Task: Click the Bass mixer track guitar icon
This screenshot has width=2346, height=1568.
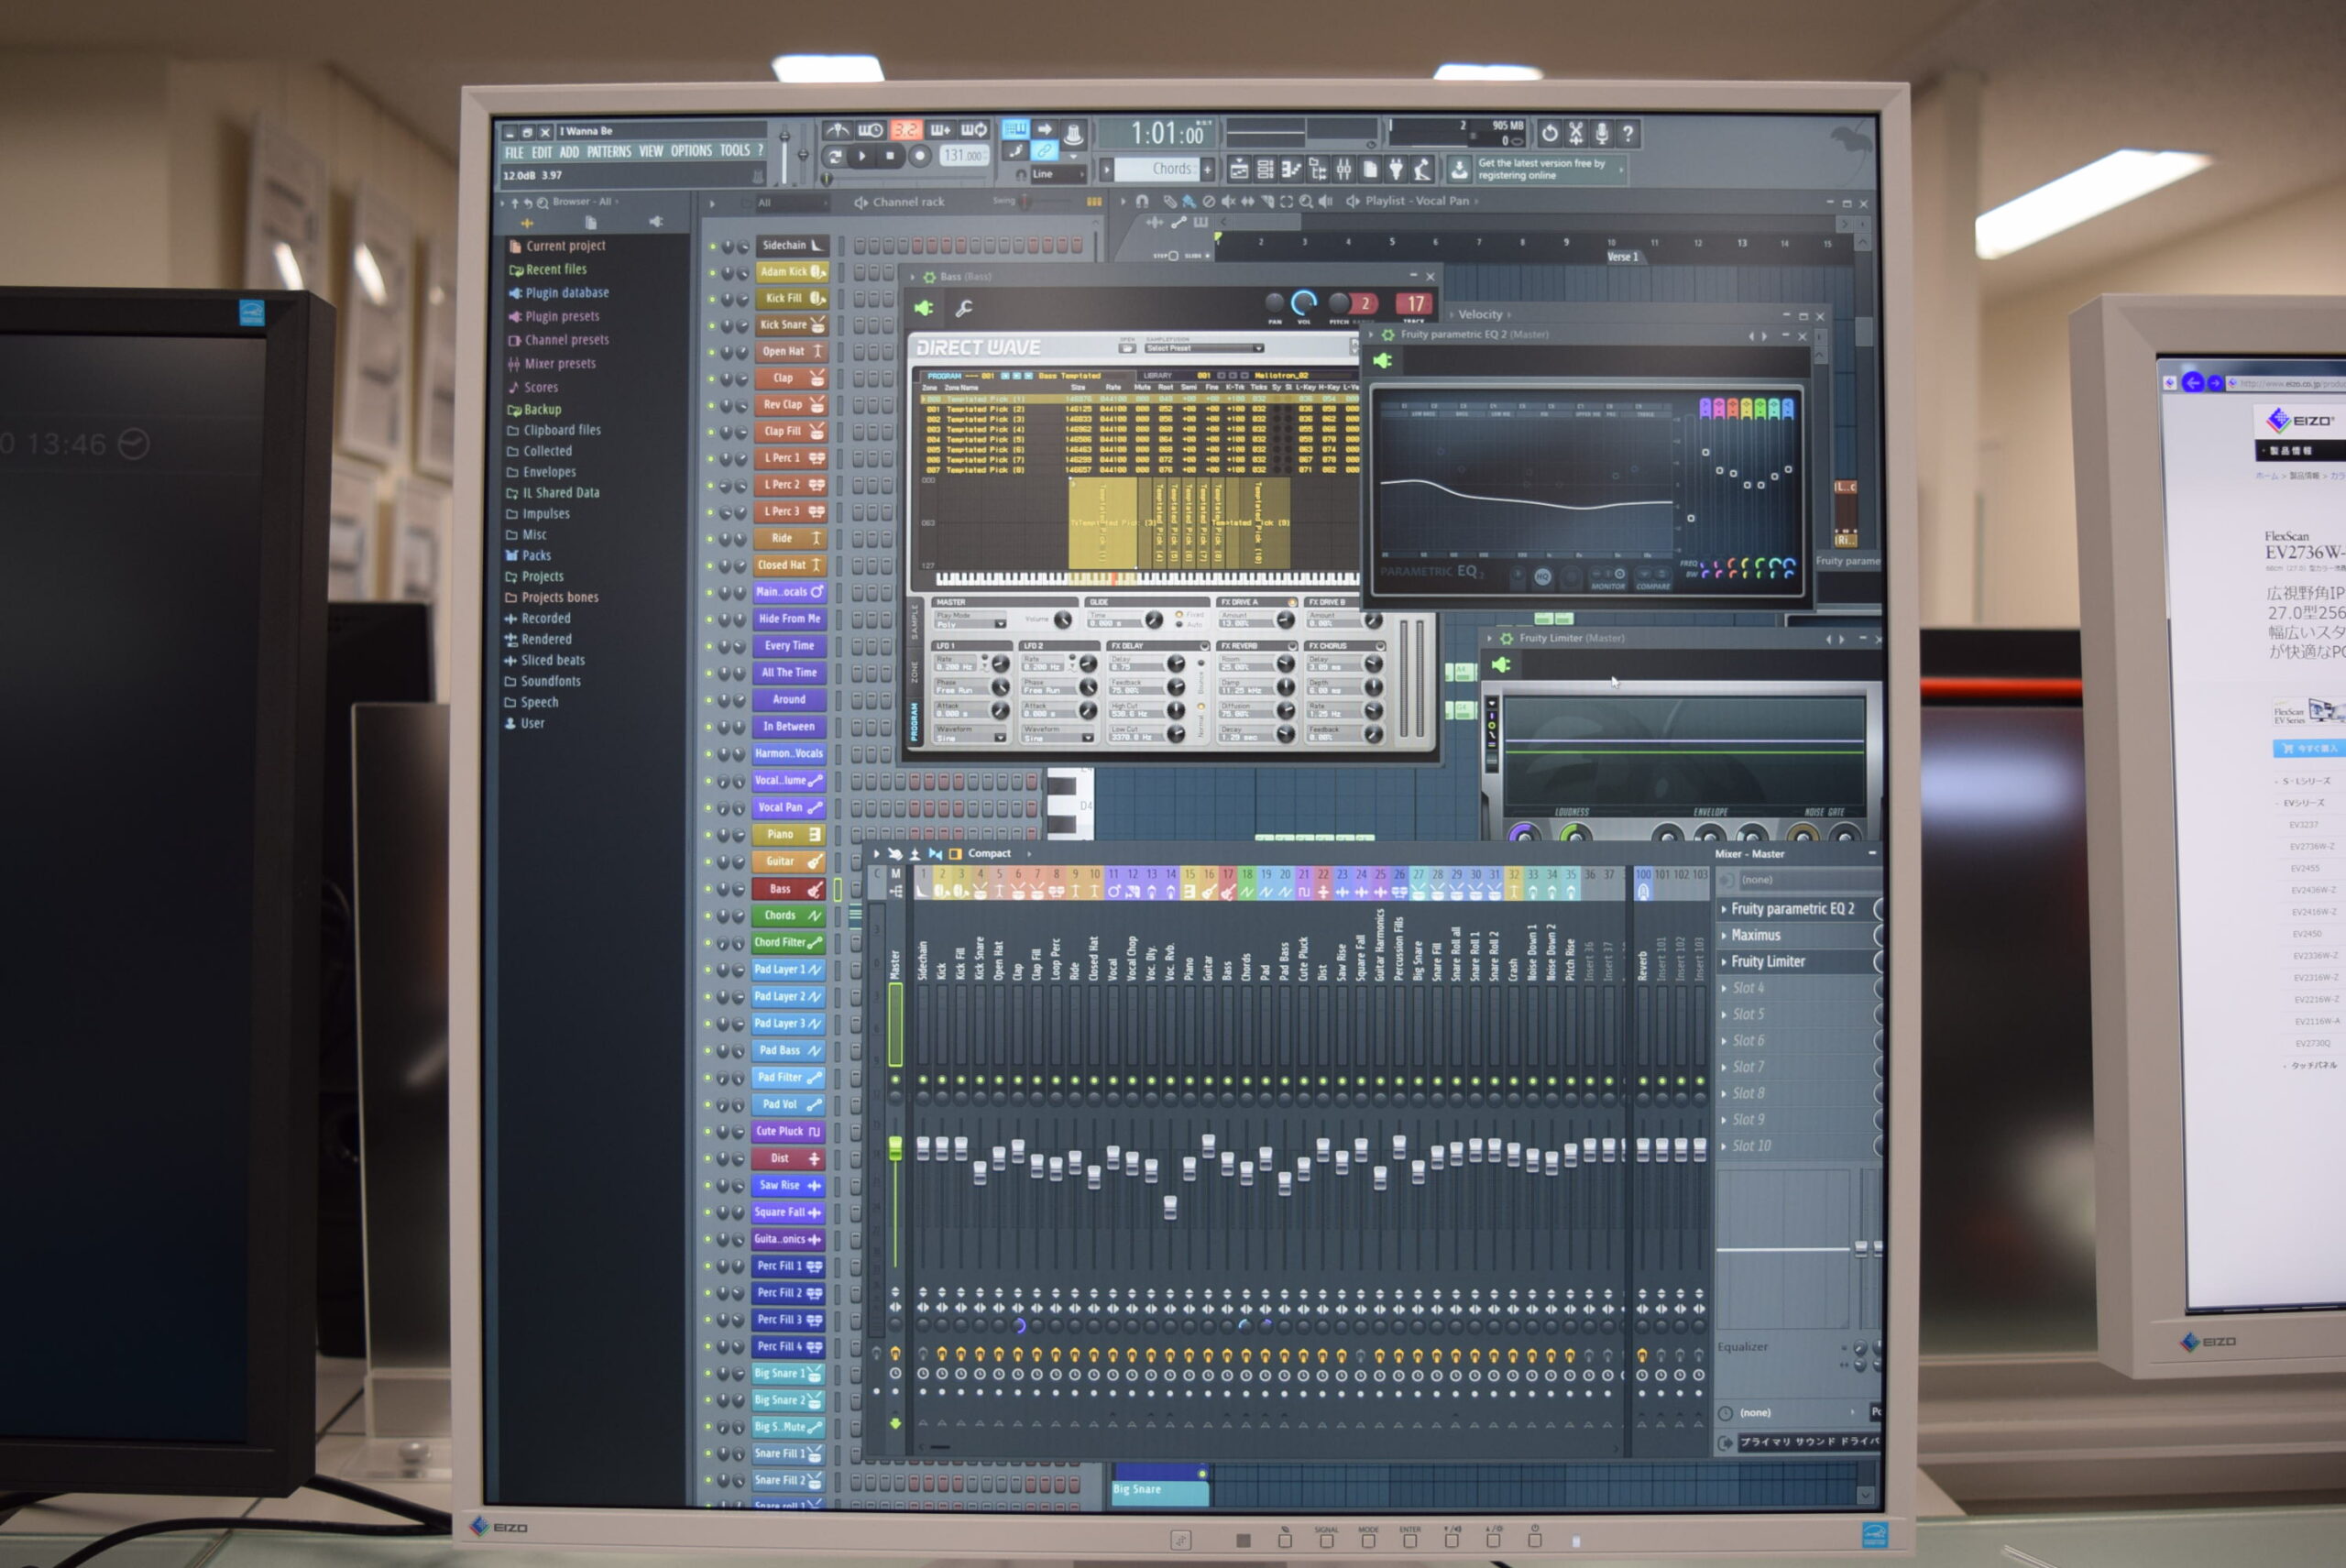Action: (1227, 891)
